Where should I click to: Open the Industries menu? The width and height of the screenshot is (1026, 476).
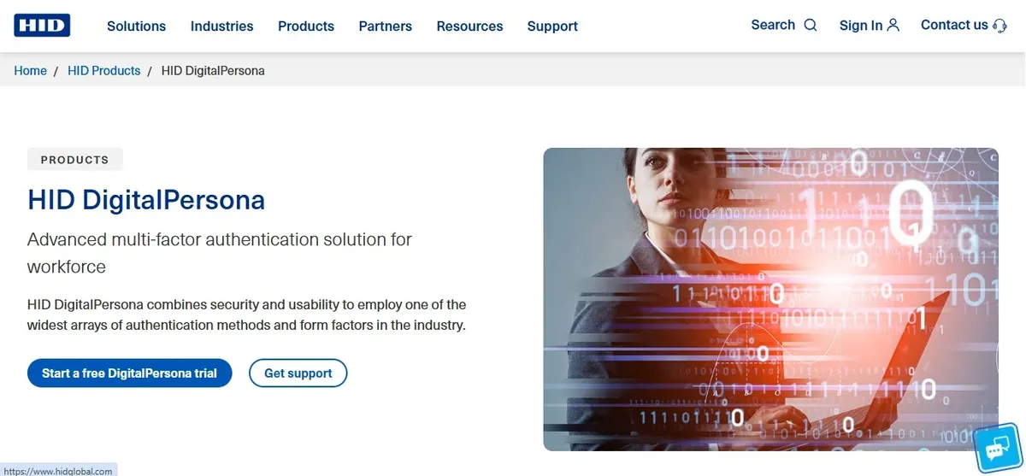[221, 26]
